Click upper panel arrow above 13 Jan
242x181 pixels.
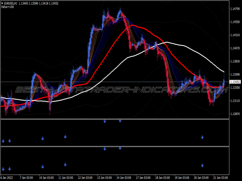click(x=104, y=121)
